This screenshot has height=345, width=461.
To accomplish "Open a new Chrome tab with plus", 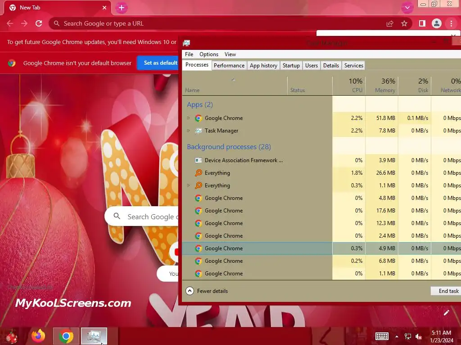I will click(x=122, y=8).
